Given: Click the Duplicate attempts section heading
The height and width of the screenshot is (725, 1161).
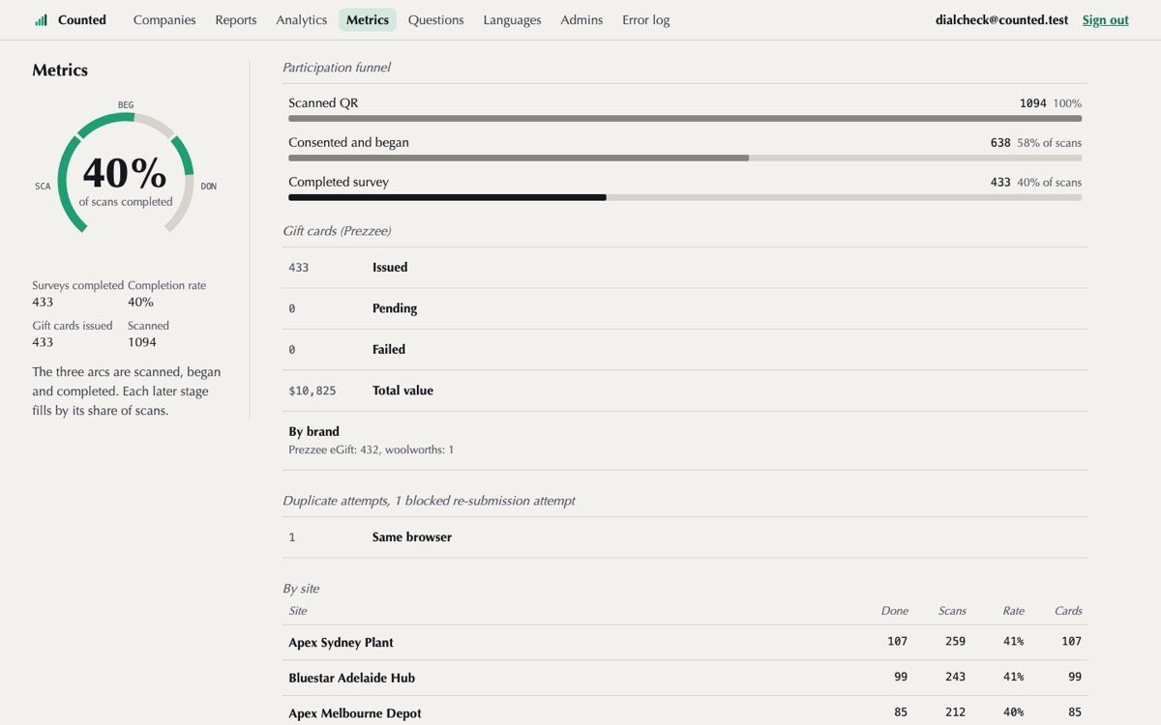Looking at the screenshot, I should 429,501.
